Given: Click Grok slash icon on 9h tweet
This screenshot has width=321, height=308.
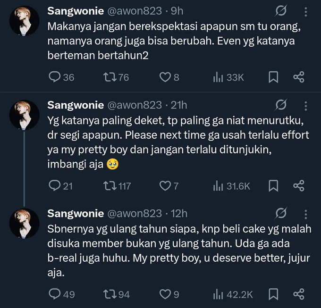Looking at the screenshot, I should point(281,11).
